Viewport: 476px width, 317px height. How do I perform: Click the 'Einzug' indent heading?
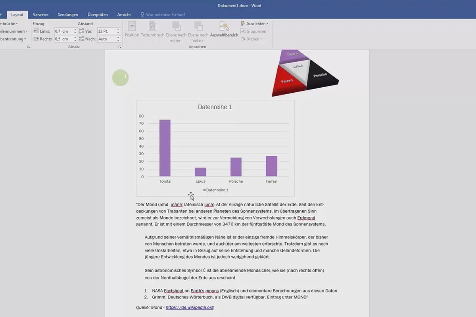[38, 24]
